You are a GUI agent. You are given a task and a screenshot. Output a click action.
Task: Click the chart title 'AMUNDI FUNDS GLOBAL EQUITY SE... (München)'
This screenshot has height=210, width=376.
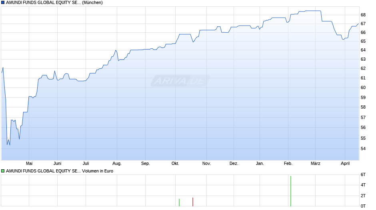tap(54, 3)
